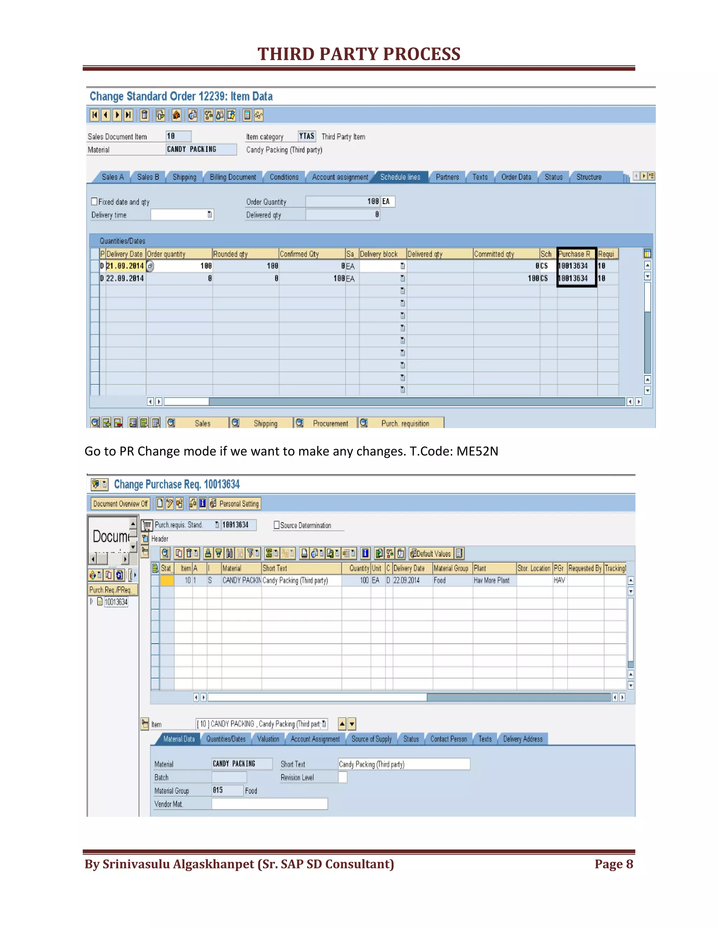Click horizontal scrollbar of quantities table
The image size is (718, 929).
[395, 401]
